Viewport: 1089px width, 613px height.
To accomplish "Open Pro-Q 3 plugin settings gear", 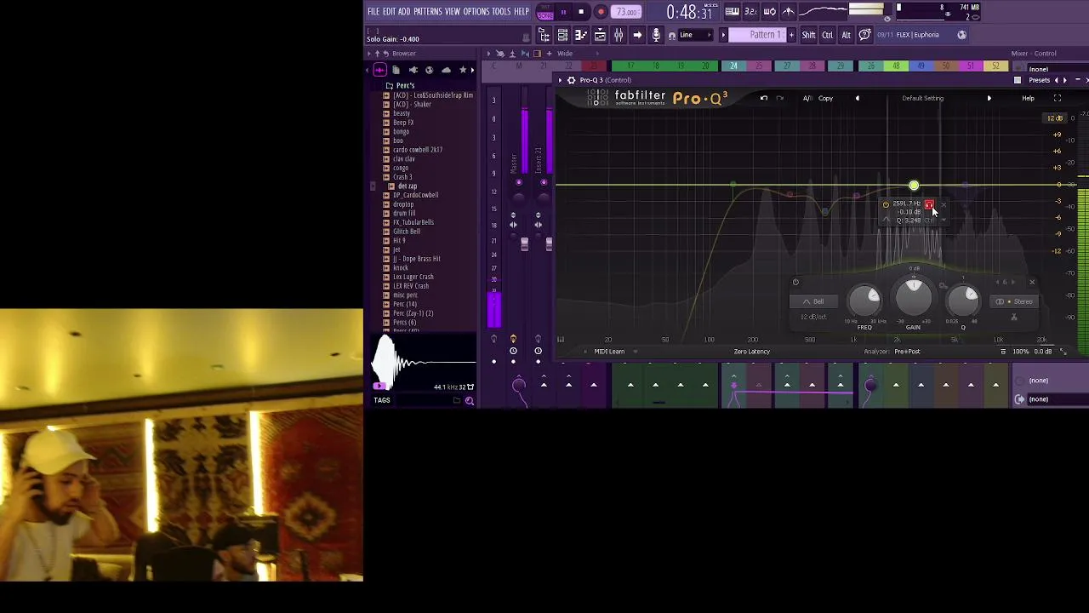I will (571, 80).
